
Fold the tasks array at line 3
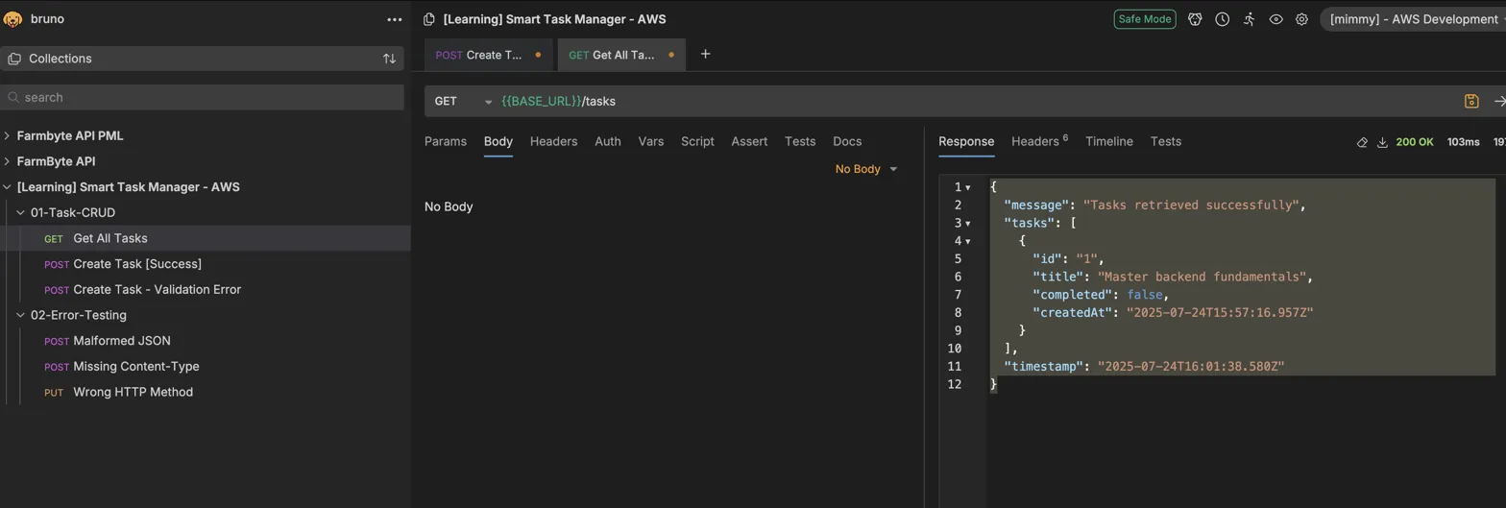pos(967,223)
